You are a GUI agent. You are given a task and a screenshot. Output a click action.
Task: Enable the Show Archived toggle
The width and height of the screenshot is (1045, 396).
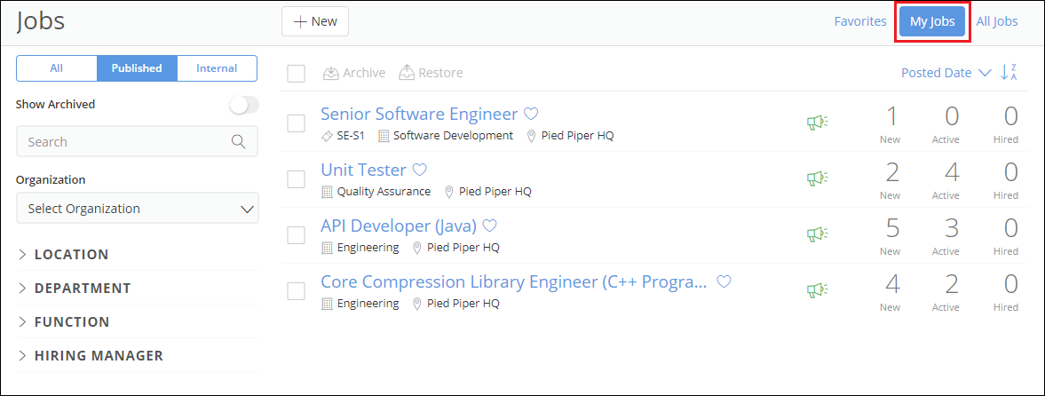pyautogui.click(x=243, y=105)
